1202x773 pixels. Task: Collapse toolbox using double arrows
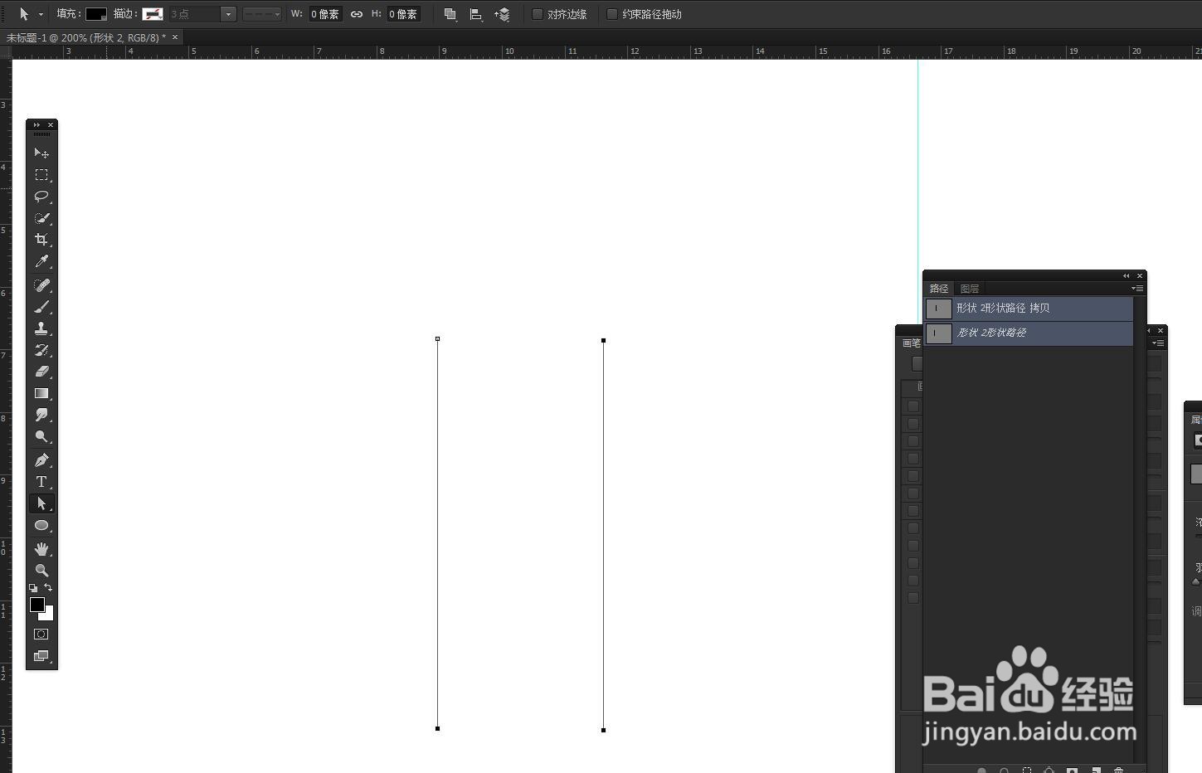point(36,124)
